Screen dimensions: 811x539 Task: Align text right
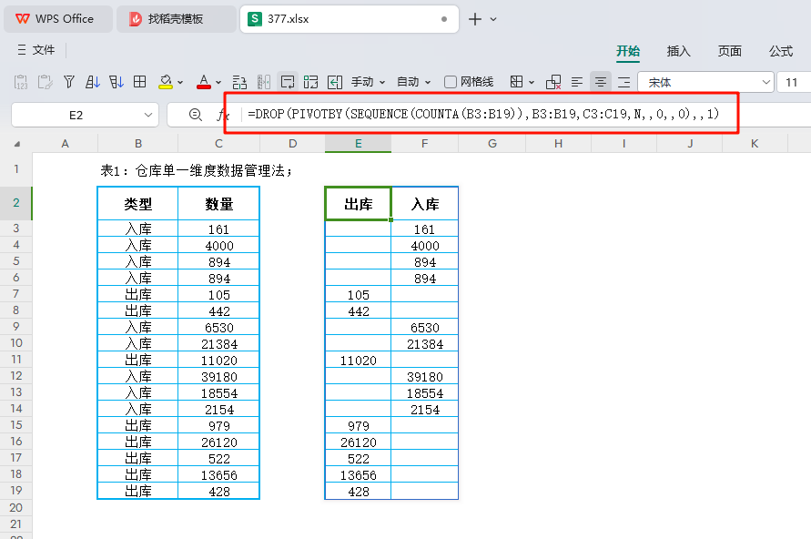(x=624, y=82)
